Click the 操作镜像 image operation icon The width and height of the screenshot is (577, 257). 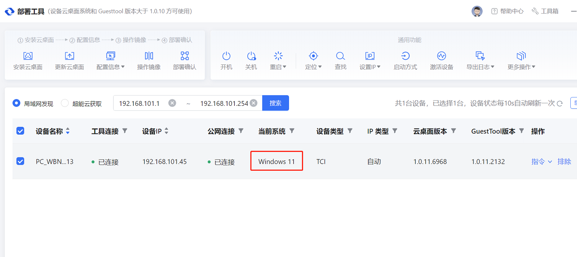pyautogui.click(x=149, y=56)
